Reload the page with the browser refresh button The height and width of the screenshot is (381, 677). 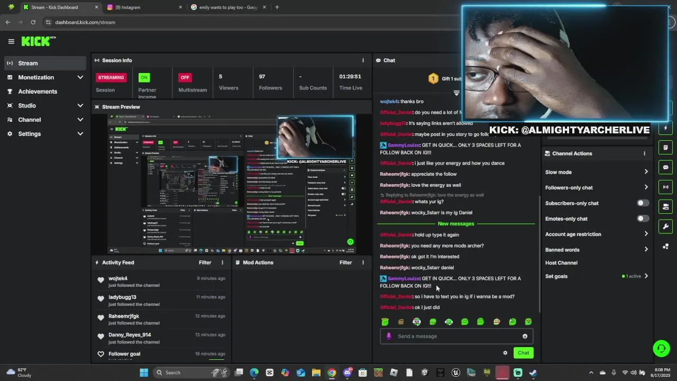point(33,22)
